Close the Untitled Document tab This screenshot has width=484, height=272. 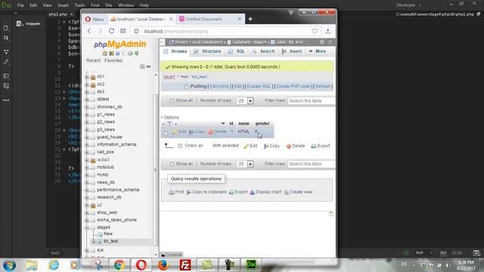pyautogui.click(x=239, y=19)
